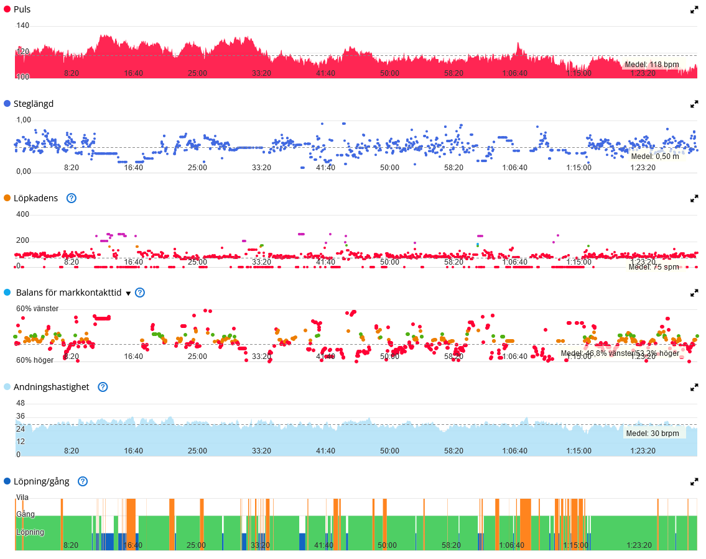Click the 400 label on Löpkadens axis

(x=22, y=214)
